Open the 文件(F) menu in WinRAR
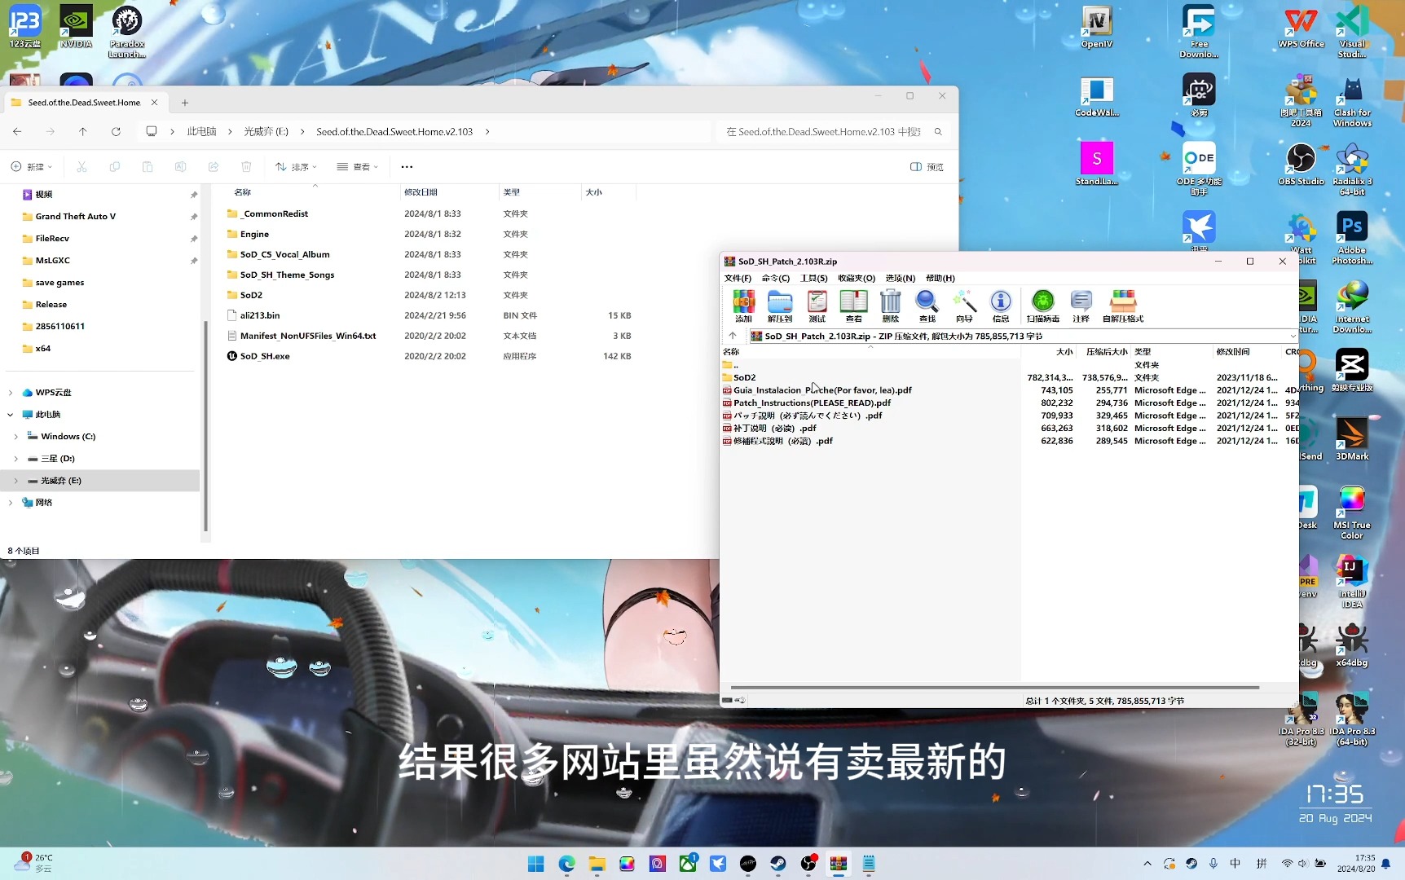 click(738, 278)
